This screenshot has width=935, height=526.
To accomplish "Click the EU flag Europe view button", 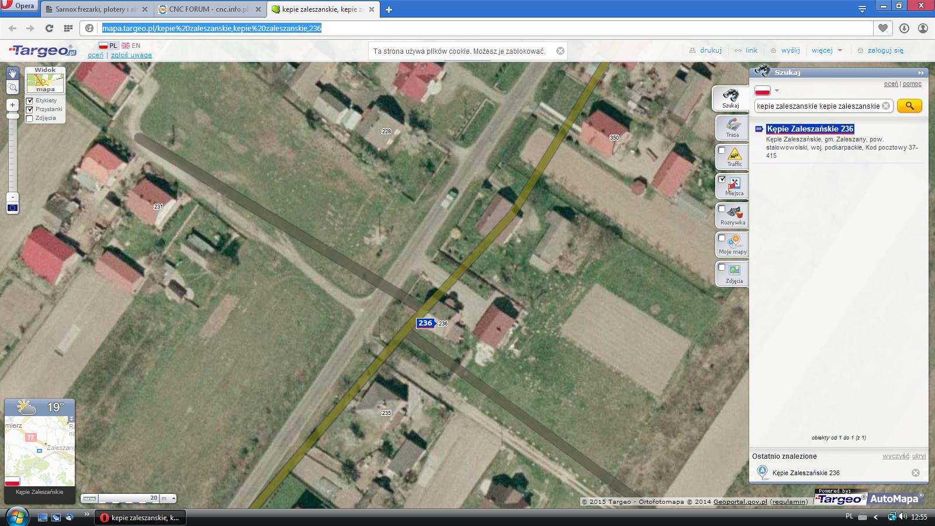I will point(12,208).
